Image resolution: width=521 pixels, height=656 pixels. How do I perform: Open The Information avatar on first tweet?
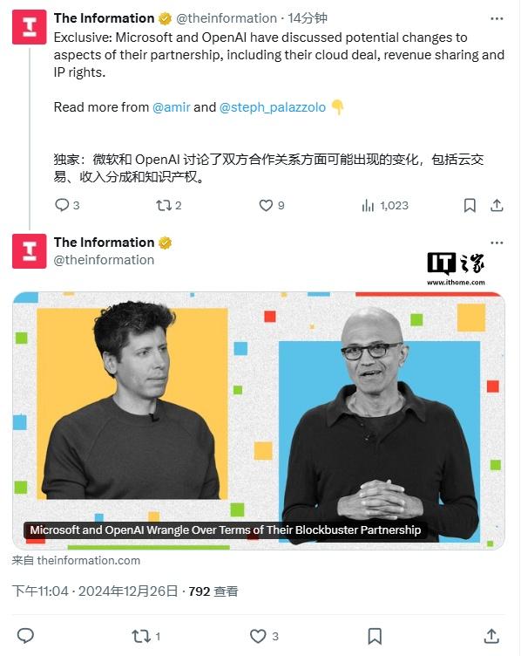[x=30, y=27]
